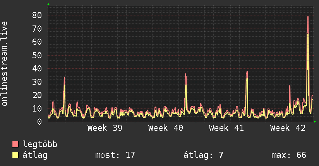Click the 0 y-axis tick label

tap(39, 122)
